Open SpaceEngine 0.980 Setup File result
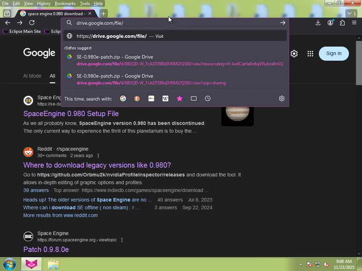362x271 pixels. 71,114
